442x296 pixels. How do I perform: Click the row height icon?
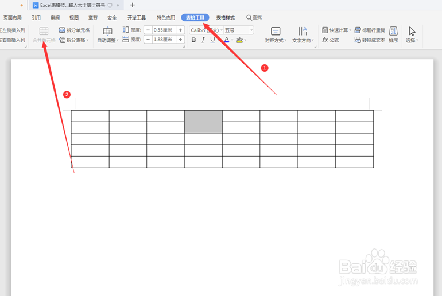click(x=126, y=30)
